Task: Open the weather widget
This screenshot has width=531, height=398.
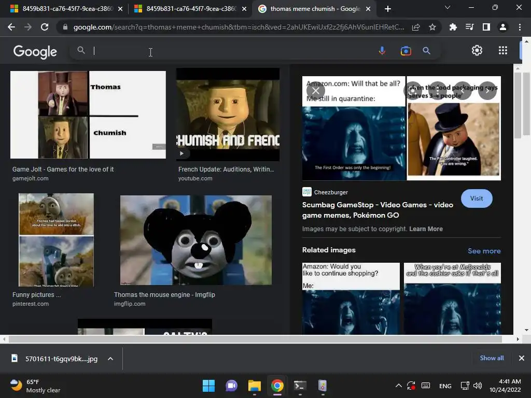Action: click(35, 386)
